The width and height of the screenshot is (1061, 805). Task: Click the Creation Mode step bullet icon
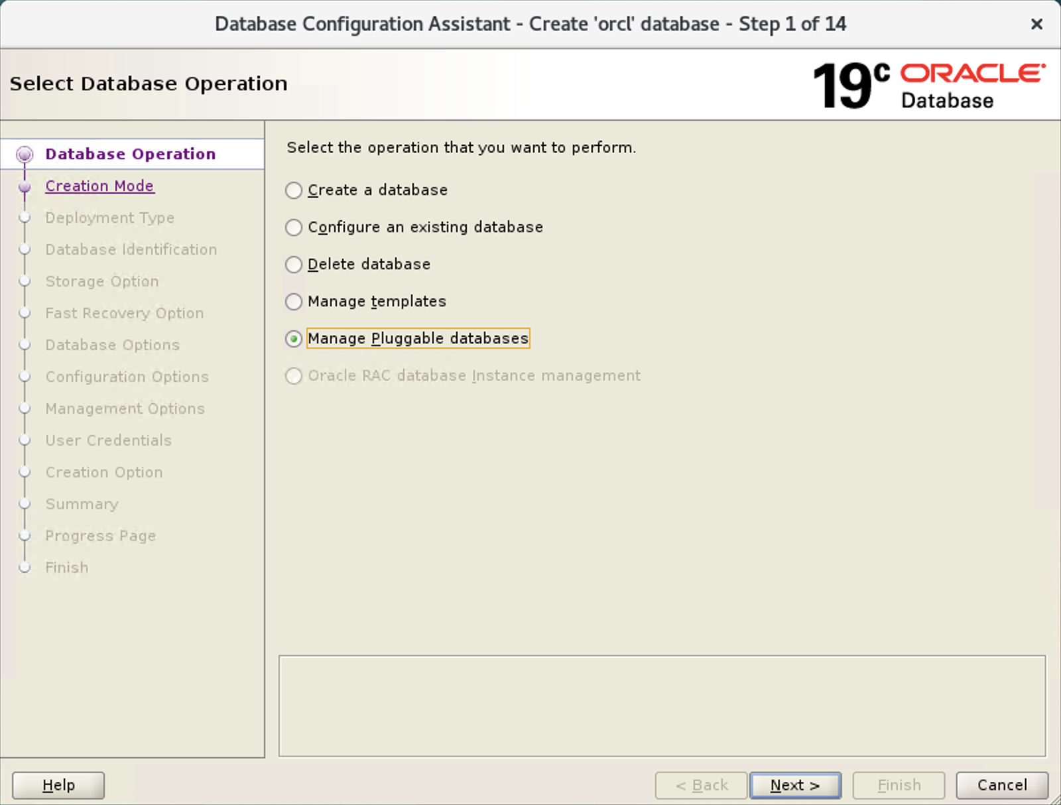[x=25, y=187]
